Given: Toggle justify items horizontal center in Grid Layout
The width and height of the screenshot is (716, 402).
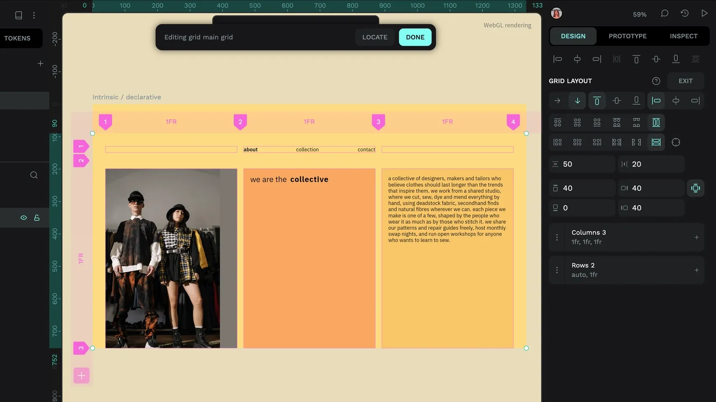Looking at the screenshot, I should tap(676, 100).
